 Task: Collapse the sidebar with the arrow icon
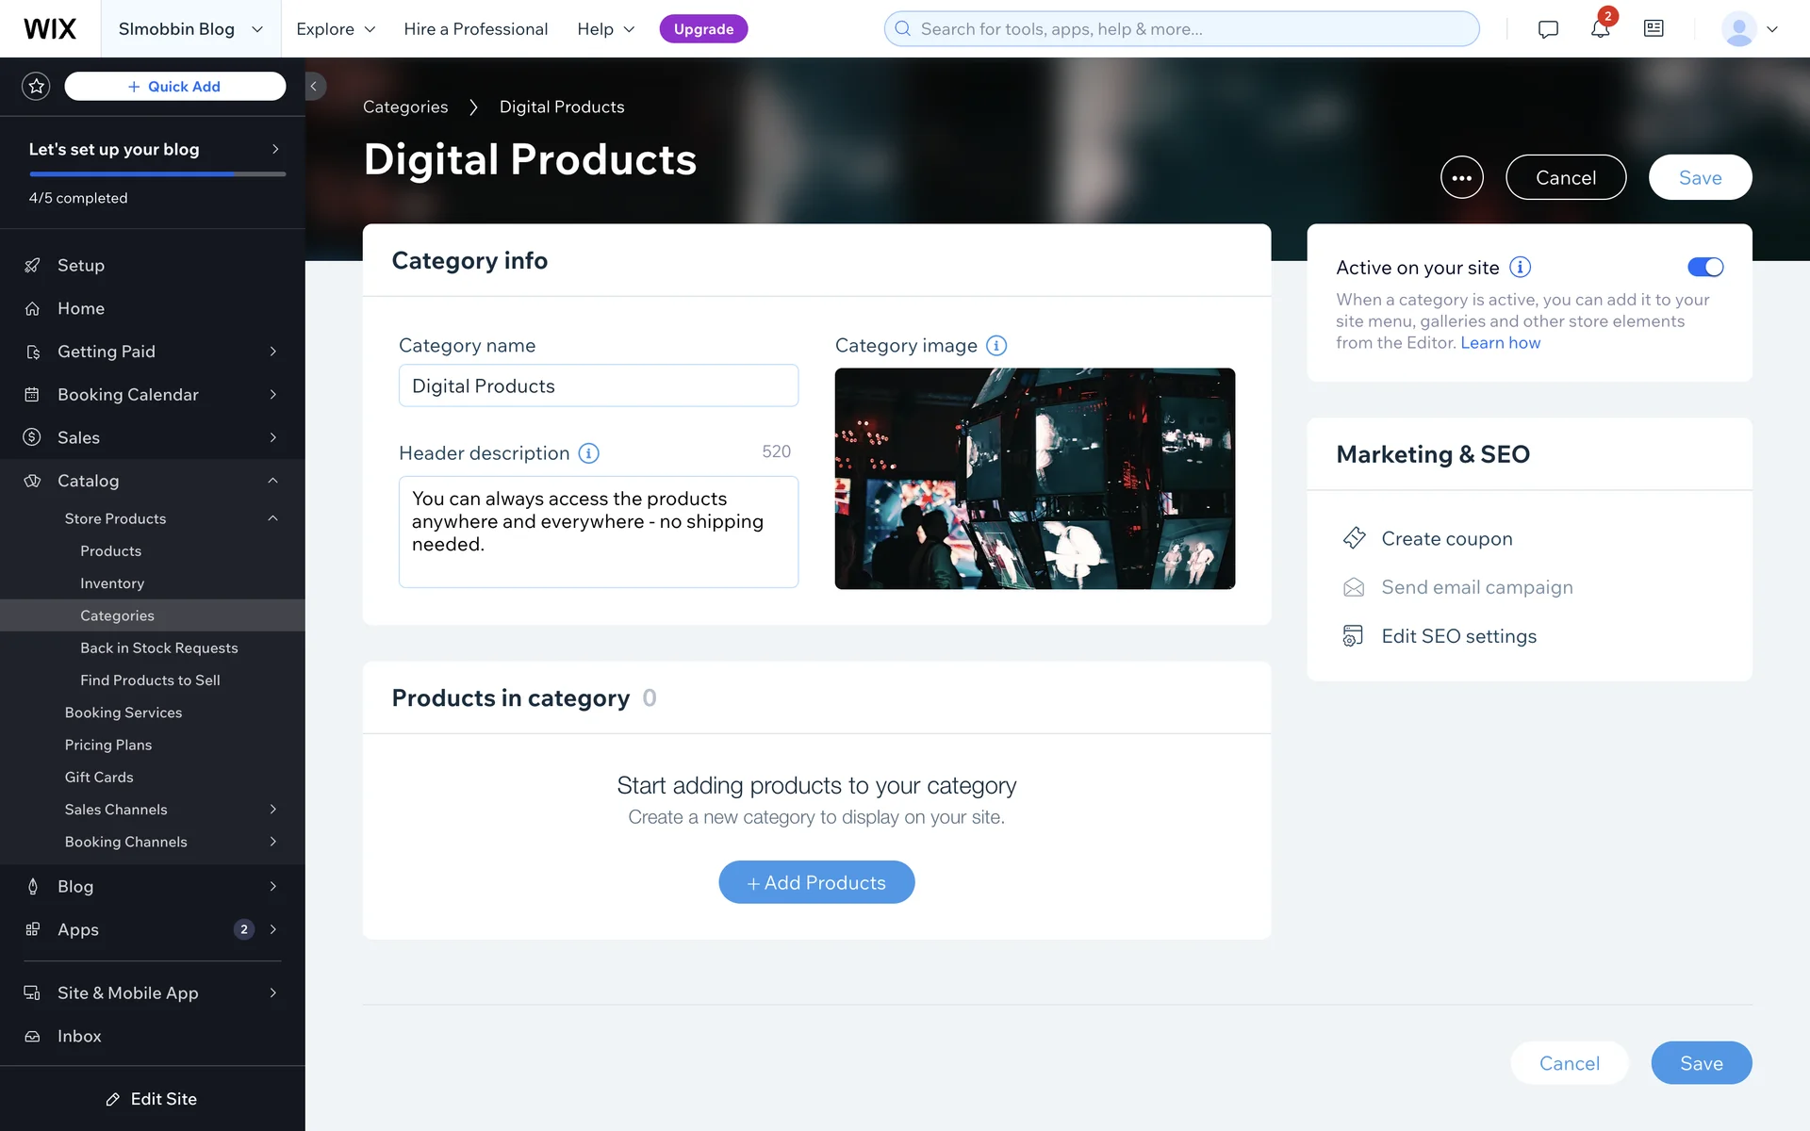click(x=314, y=86)
